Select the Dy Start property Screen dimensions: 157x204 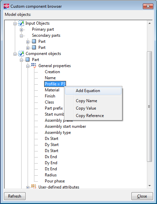[x=52, y=145]
